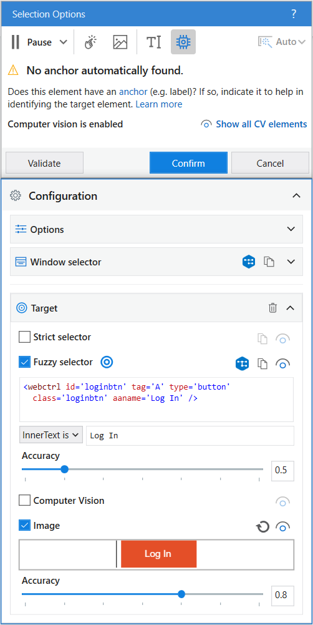Click the Image accuracy slider handle
This screenshot has height=625, width=313.
point(181,594)
